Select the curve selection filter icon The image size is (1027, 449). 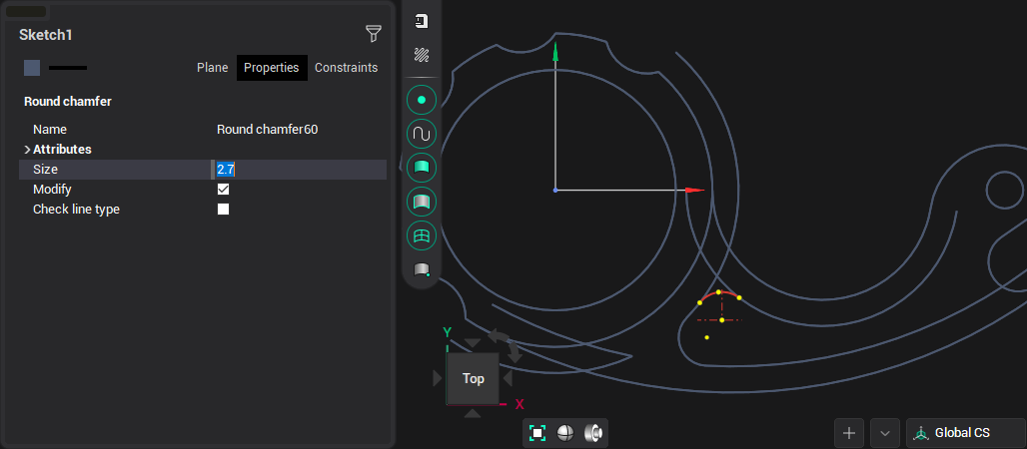pyautogui.click(x=422, y=134)
